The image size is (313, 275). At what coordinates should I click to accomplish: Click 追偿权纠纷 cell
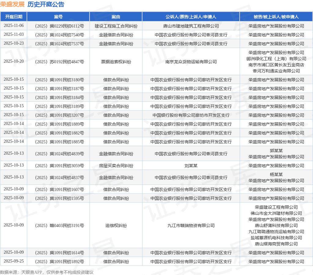pos(116,226)
